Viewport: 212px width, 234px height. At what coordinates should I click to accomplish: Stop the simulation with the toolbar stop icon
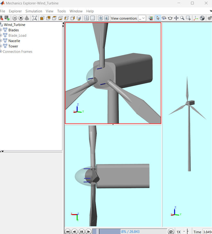pos(21,18)
